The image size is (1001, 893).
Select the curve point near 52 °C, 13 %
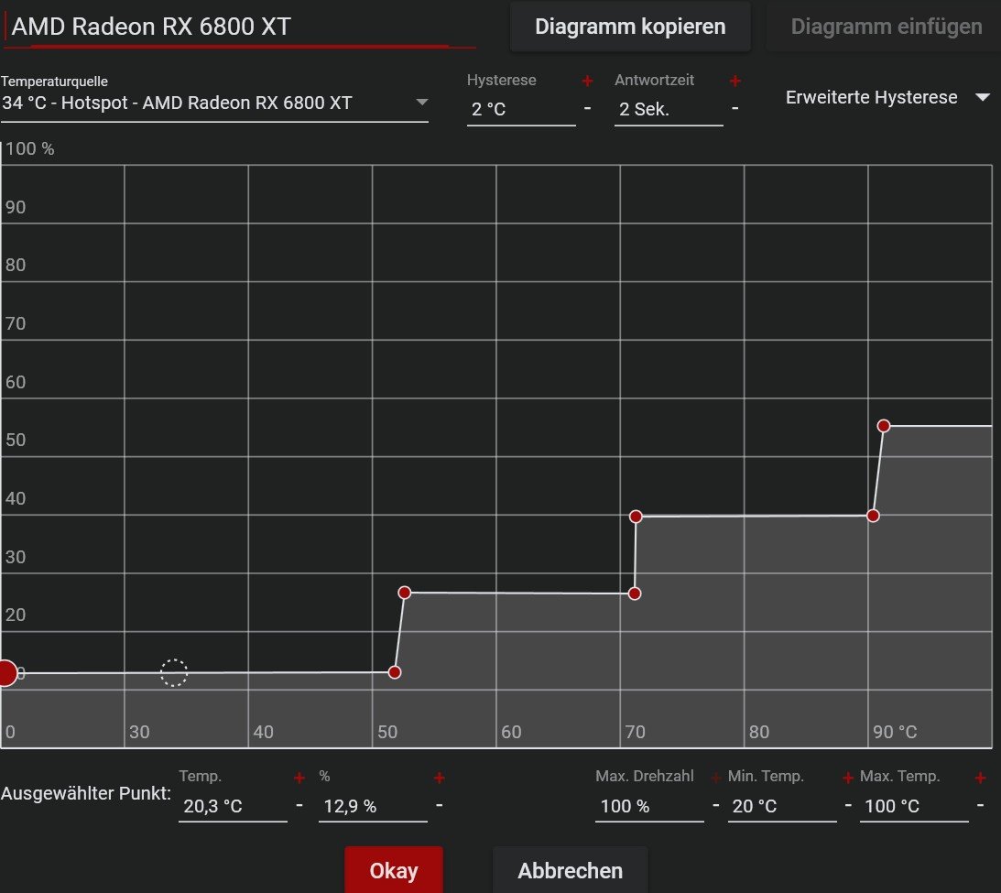[395, 672]
